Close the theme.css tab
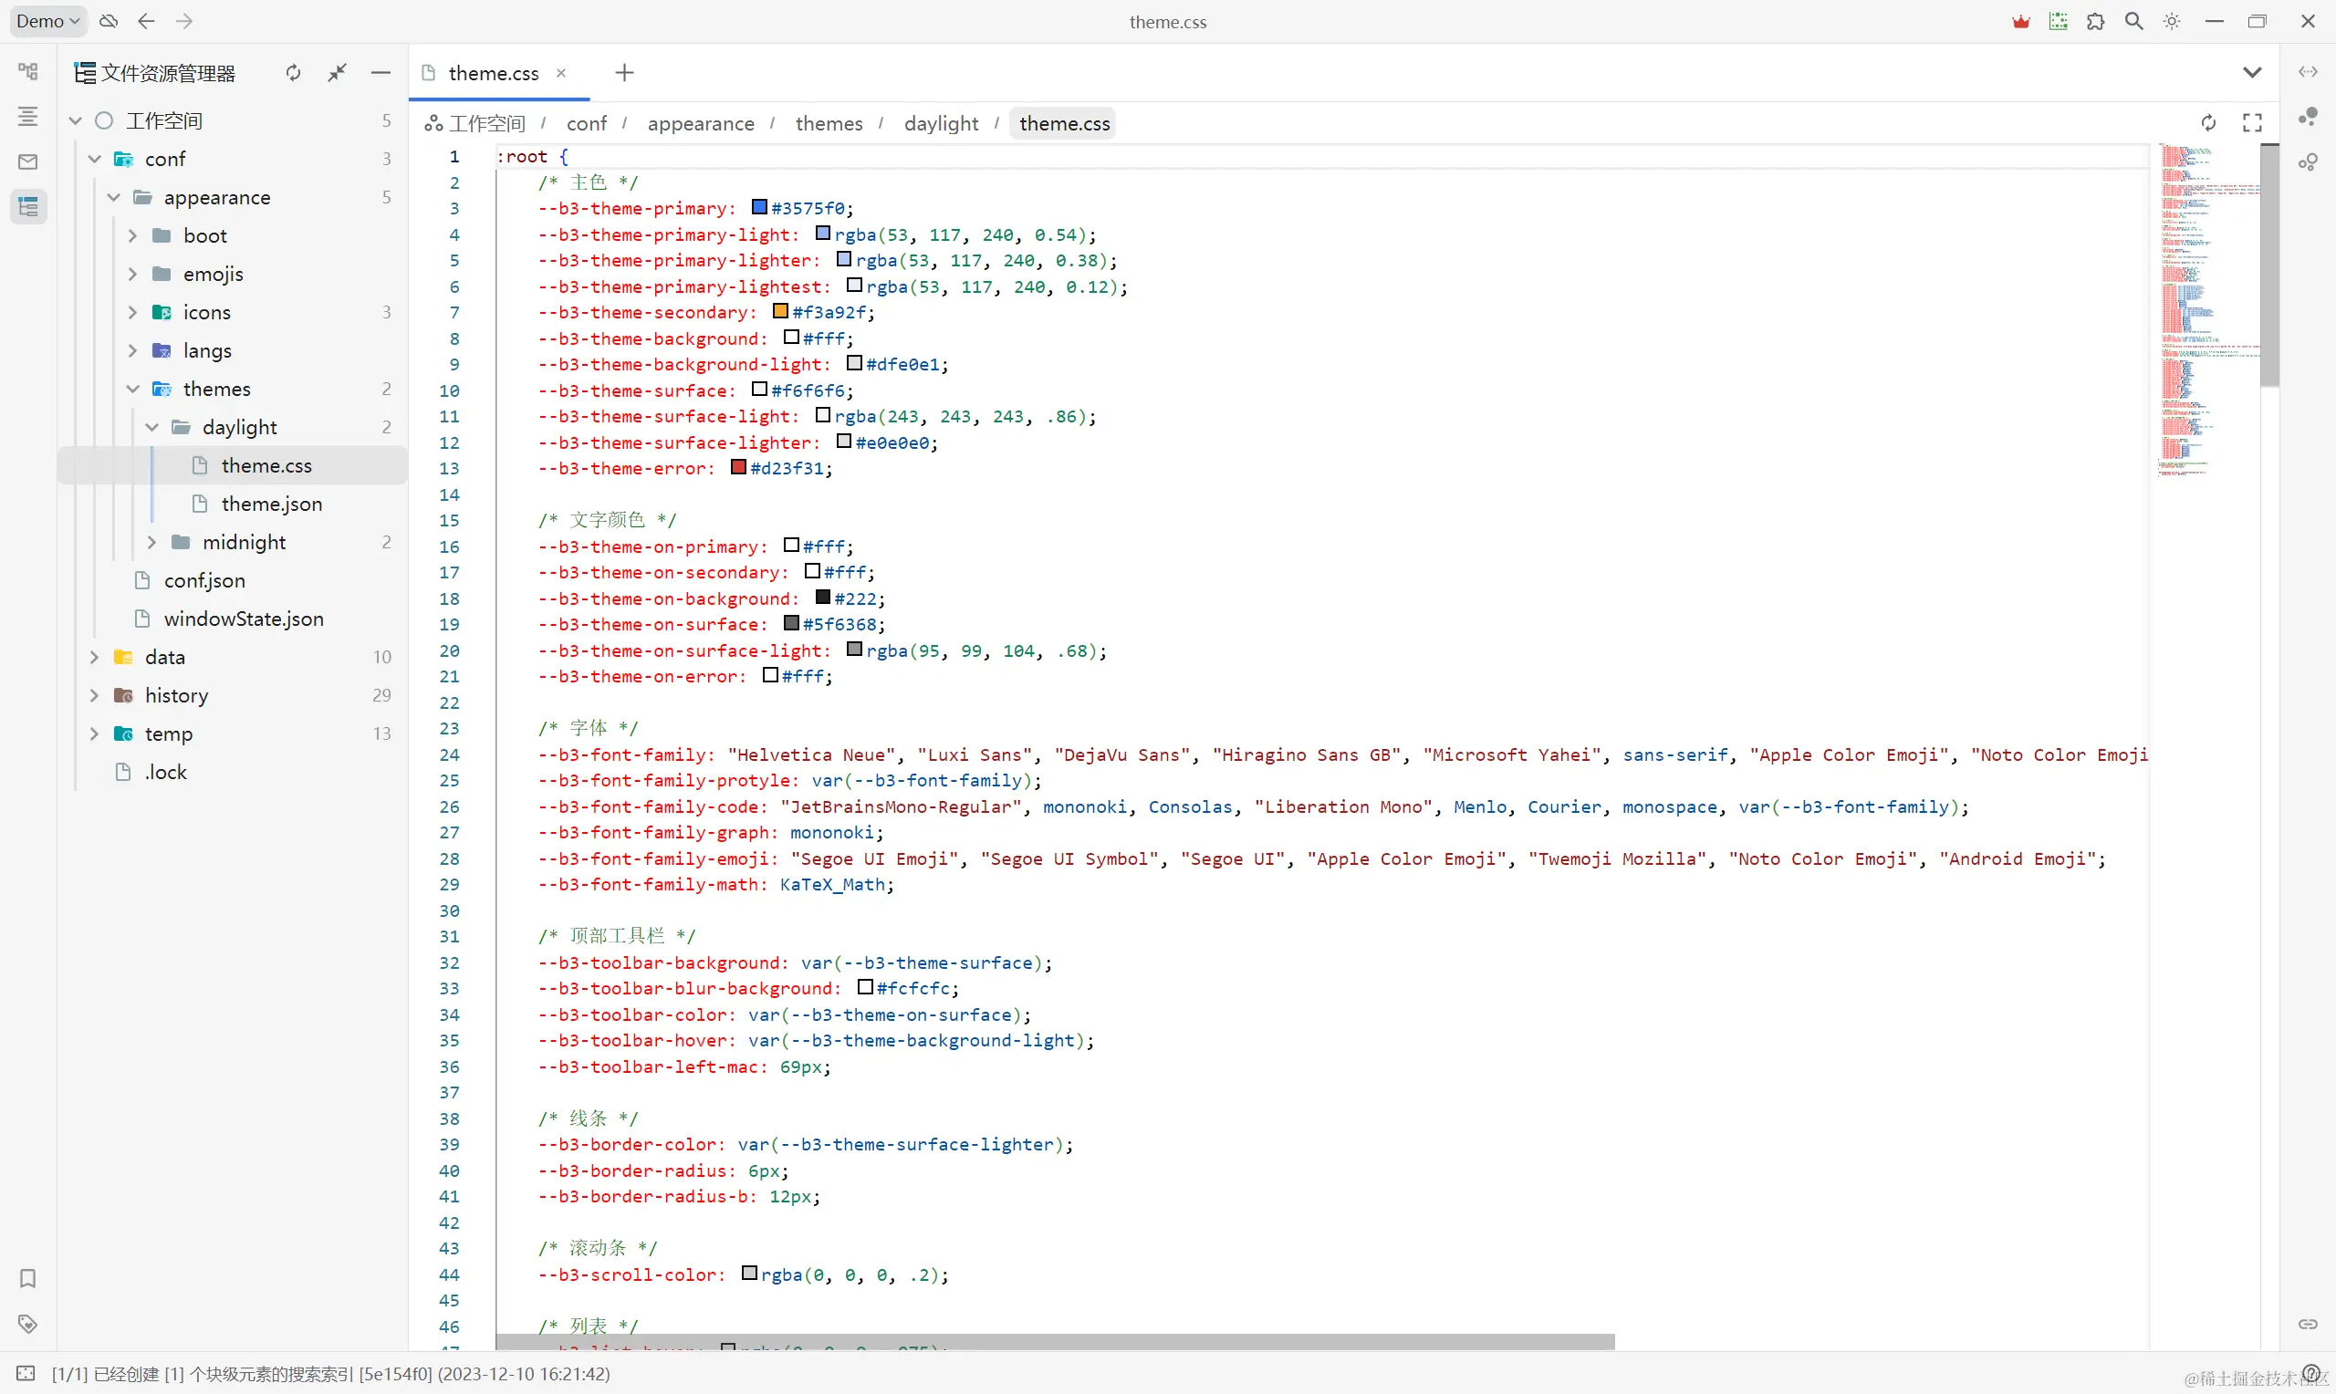This screenshot has width=2336, height=1394. (x=561, y=72)
